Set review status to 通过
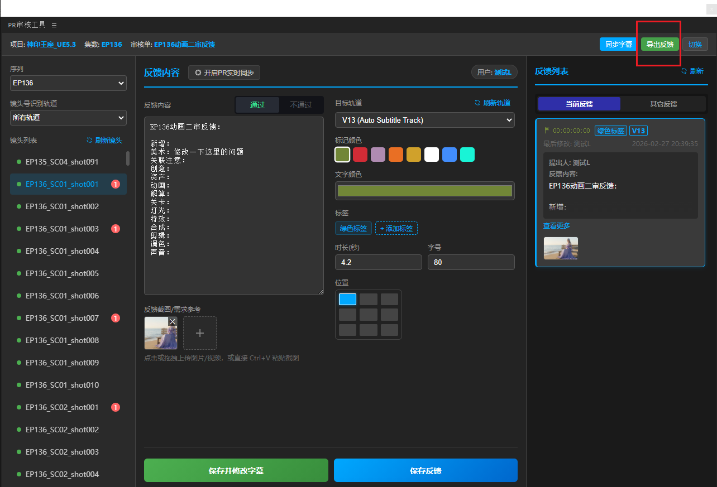Image resolution: width=717 pixels, height=487 pixels. coord(257,105)
